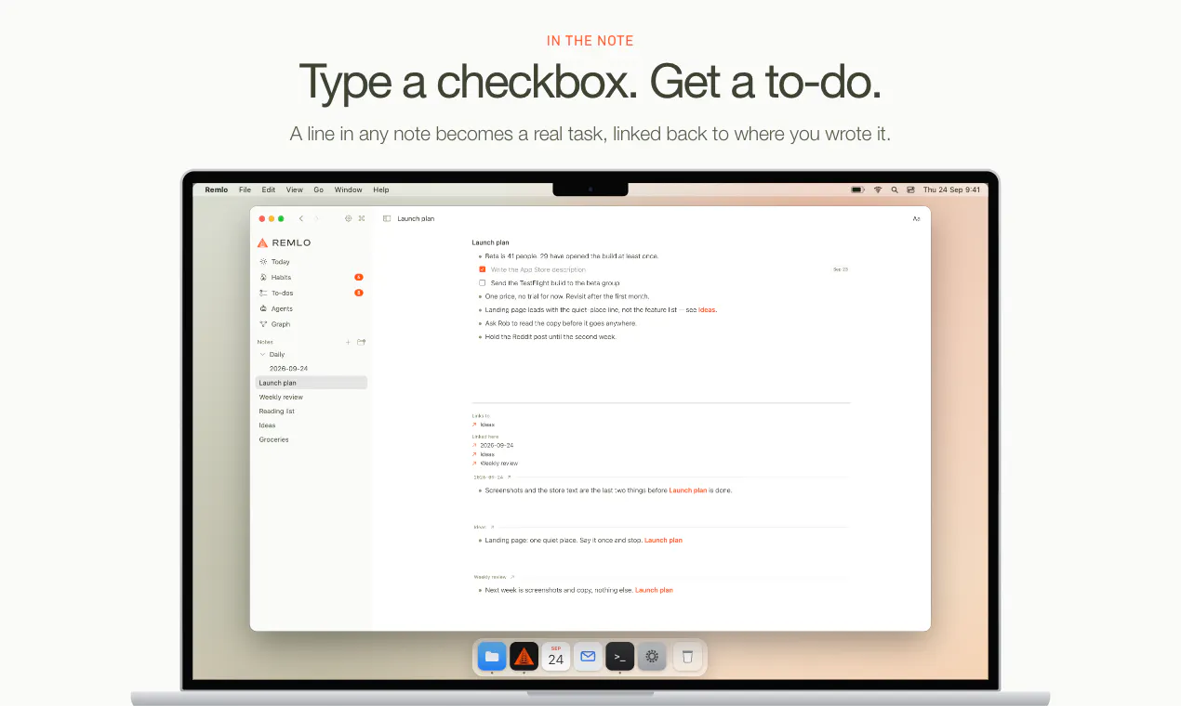
Task: Select Launch plan in the notes list
Action: (312, 383)
